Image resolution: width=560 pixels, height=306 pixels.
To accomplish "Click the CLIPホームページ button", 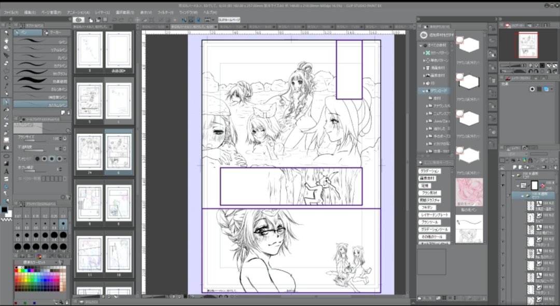I will pos(229,20).
